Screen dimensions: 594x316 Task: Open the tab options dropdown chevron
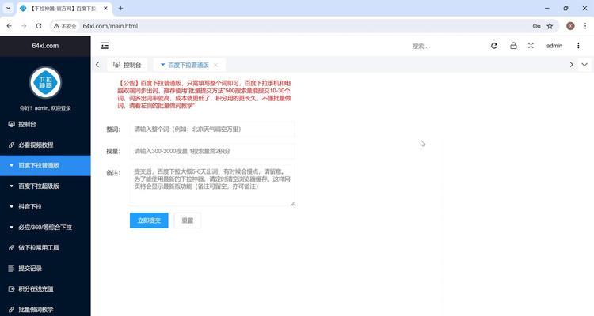(x=584, y=65)
